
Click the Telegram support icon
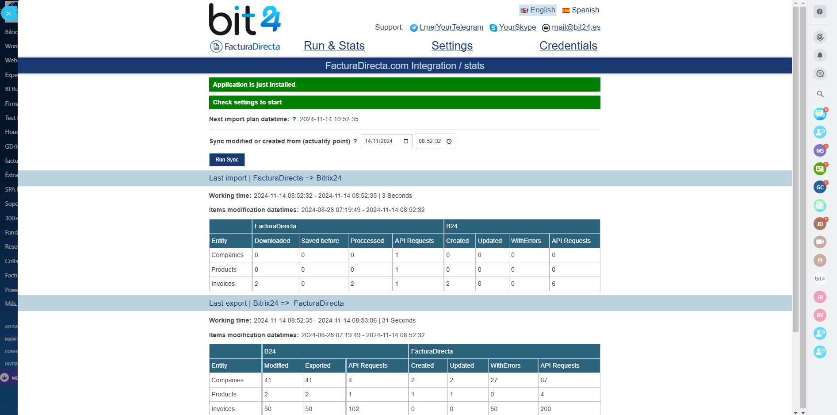tap(414, 27)
